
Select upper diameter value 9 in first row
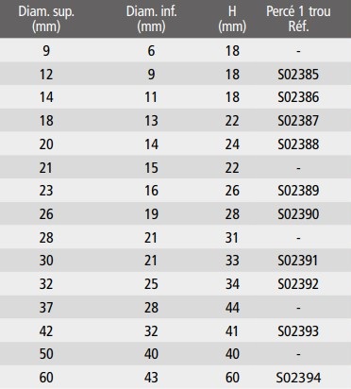click(x=46, y=51)
